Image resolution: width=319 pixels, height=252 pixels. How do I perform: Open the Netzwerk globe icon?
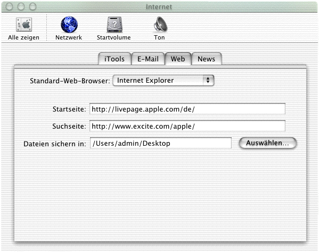[69, 25]
